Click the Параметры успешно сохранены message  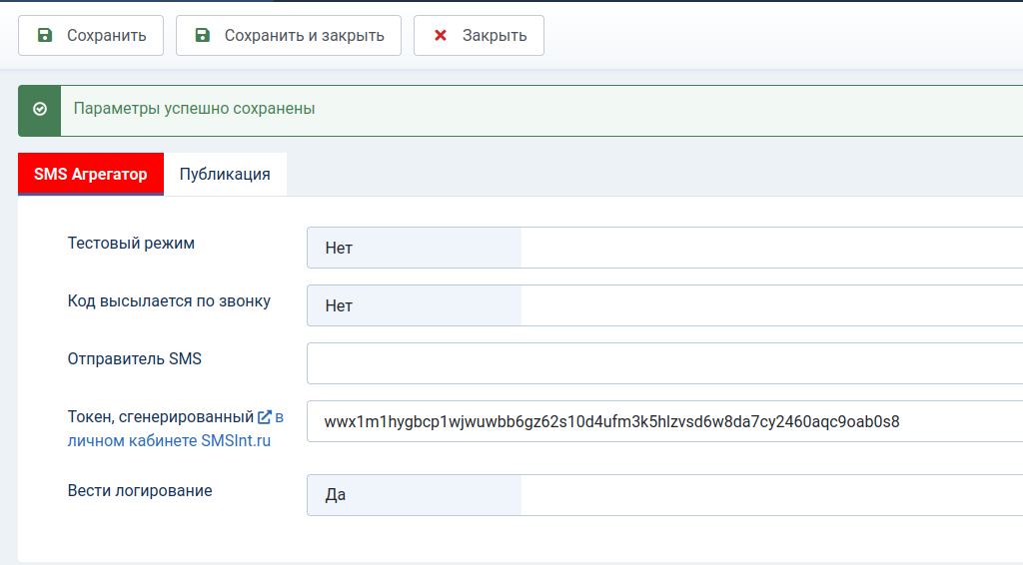coord(194,109)
